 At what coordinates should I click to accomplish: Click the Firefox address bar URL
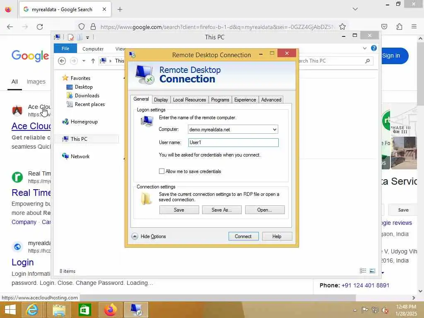[x=217, y=27]
